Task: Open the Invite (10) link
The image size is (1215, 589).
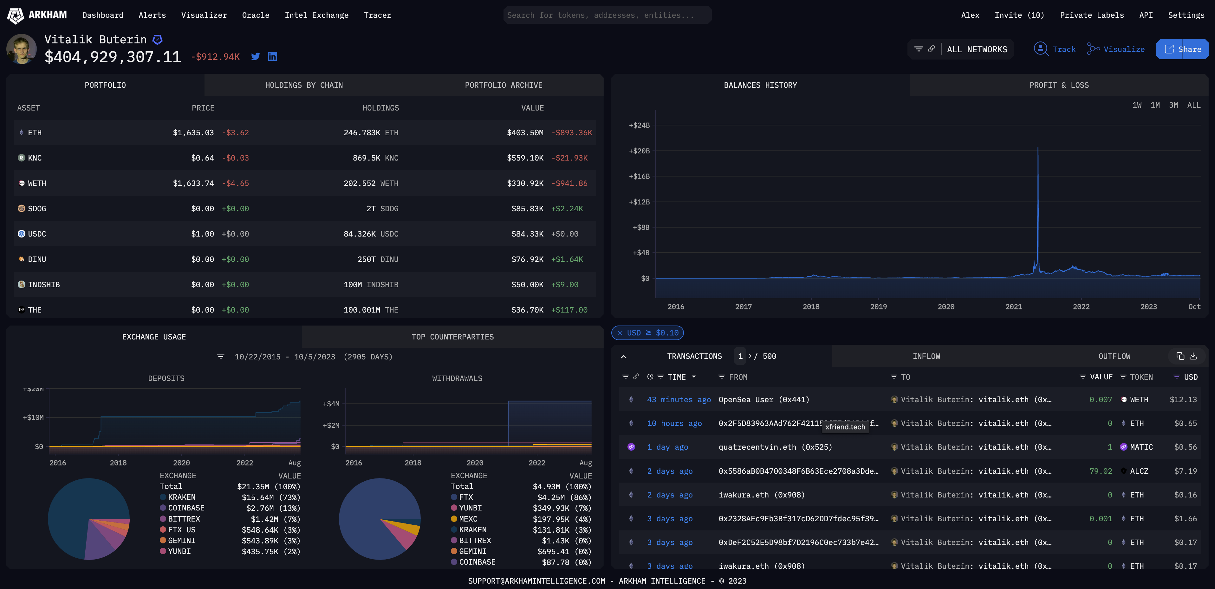Action: point(1019,15)
